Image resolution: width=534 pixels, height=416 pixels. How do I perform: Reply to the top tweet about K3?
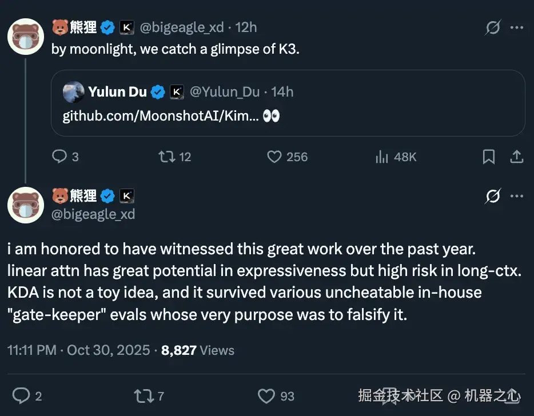(x=59, y=157)
